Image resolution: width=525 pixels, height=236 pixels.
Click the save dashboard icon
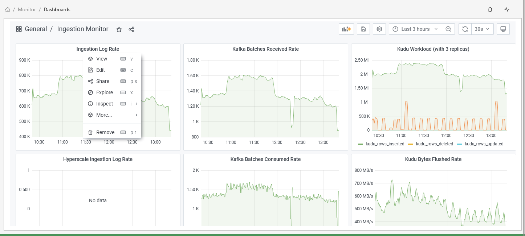[x=363, y=29]
